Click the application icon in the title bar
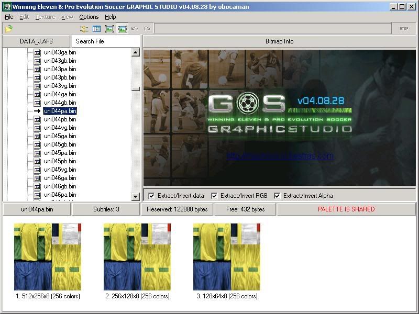419x314 pixels. point(7,7)
